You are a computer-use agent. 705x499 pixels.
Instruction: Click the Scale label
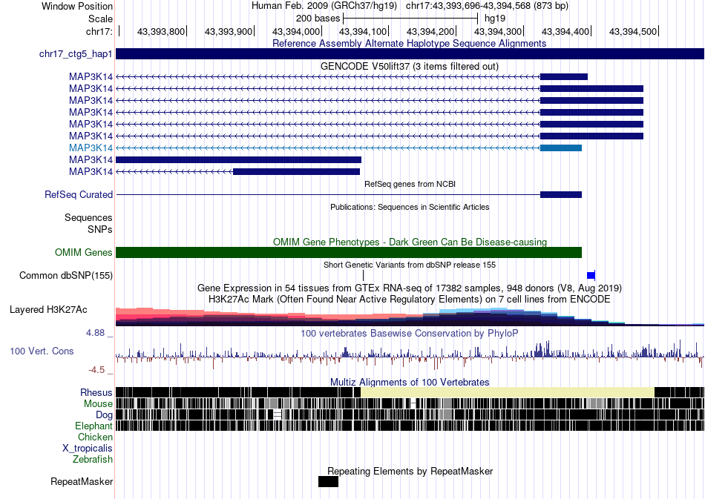[100, 19]
